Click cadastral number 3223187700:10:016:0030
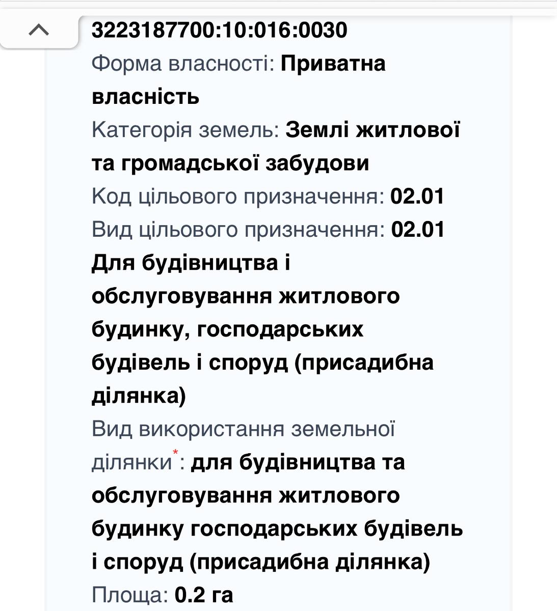Image resolution: width=557 pixels, height=611 pixels. (x=219, y=30)
